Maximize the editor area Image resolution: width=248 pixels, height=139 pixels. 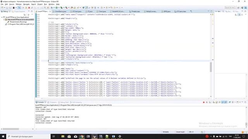pyautogui.click(x=212, y=11)
